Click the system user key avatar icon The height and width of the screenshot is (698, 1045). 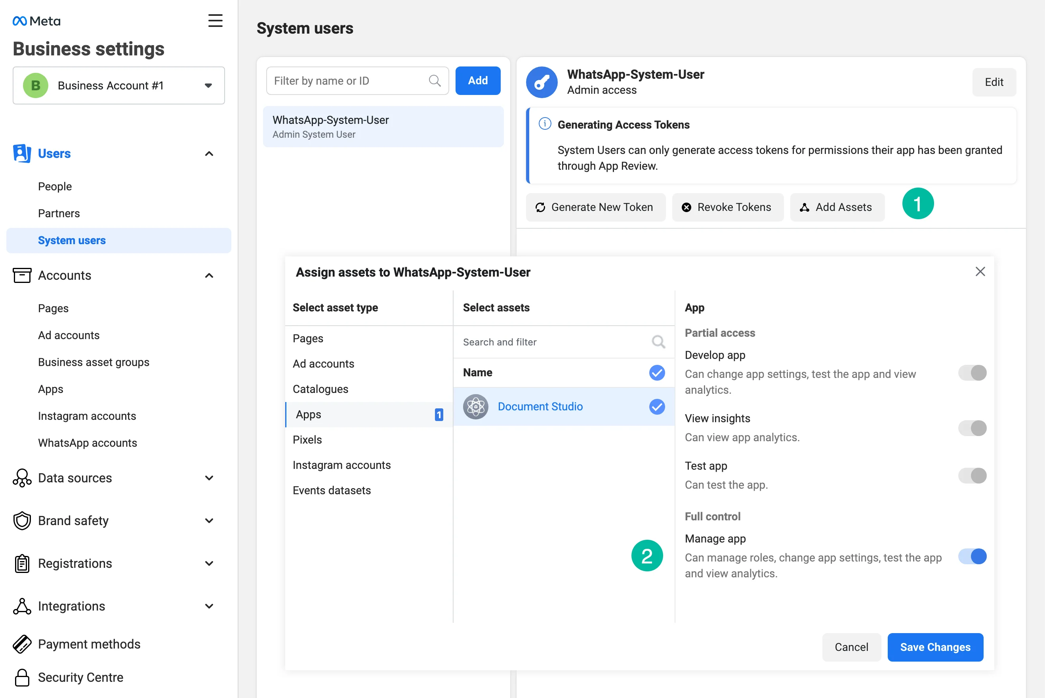[542, 82]
